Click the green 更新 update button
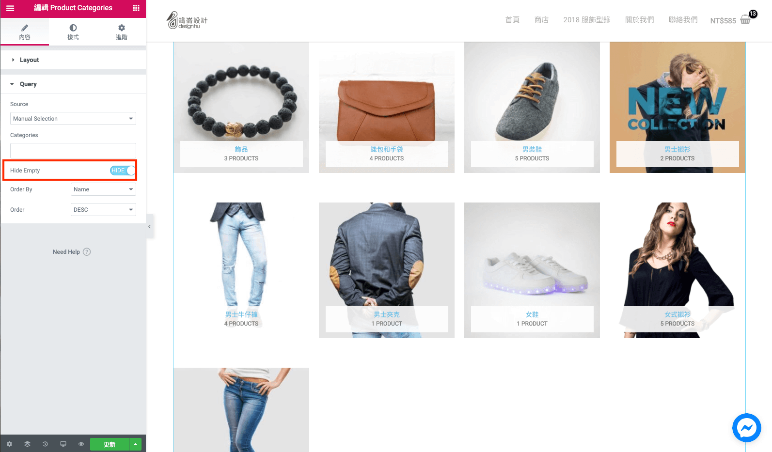Screen dimensions: 772x452 tap(110, 444)
